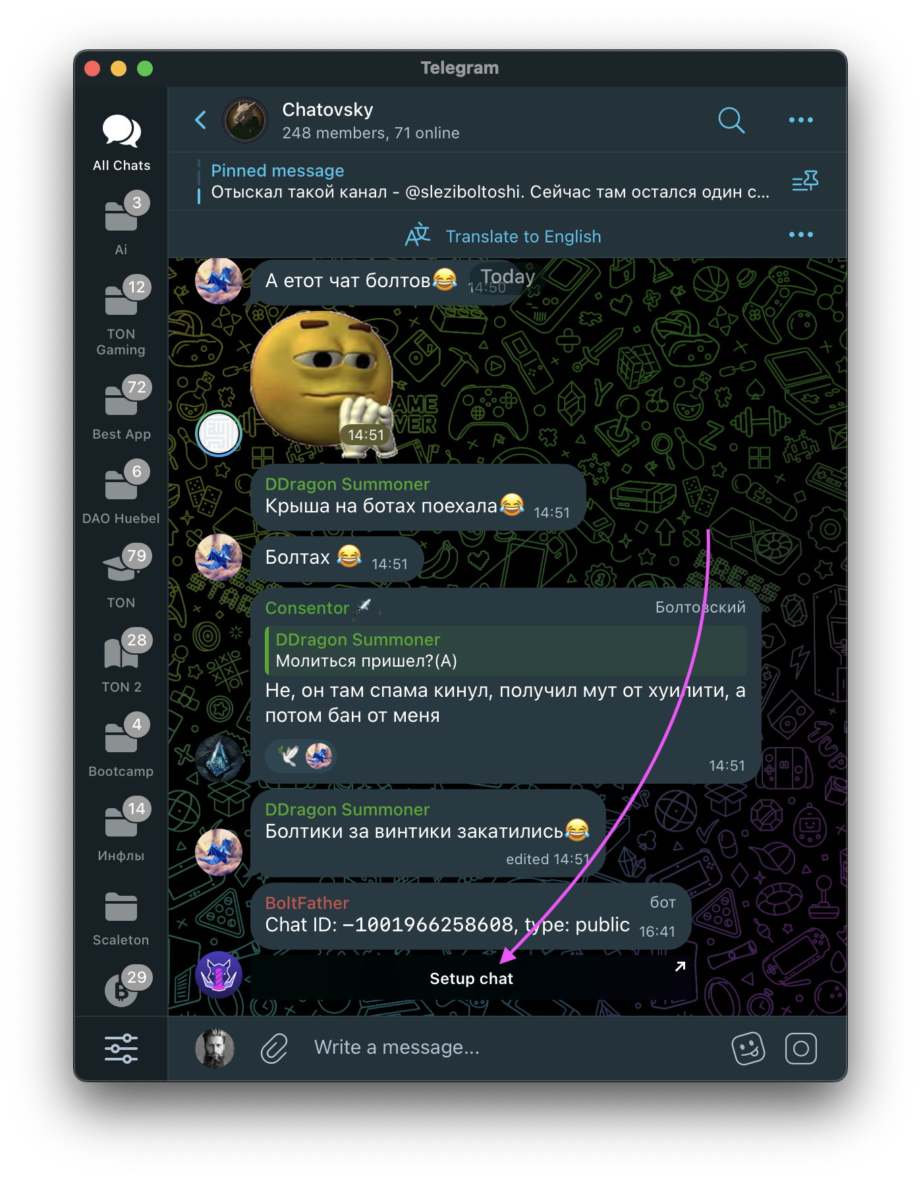
Task: Open the Chatovsky group avatar
Action: [x=245, y=121]
